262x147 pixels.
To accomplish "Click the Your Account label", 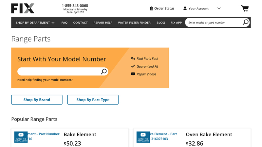I will pyautogui.click(x=198, y=8).
